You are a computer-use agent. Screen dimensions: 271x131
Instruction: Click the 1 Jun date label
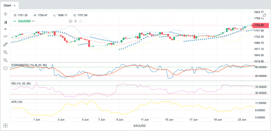(x=37, y=120)
